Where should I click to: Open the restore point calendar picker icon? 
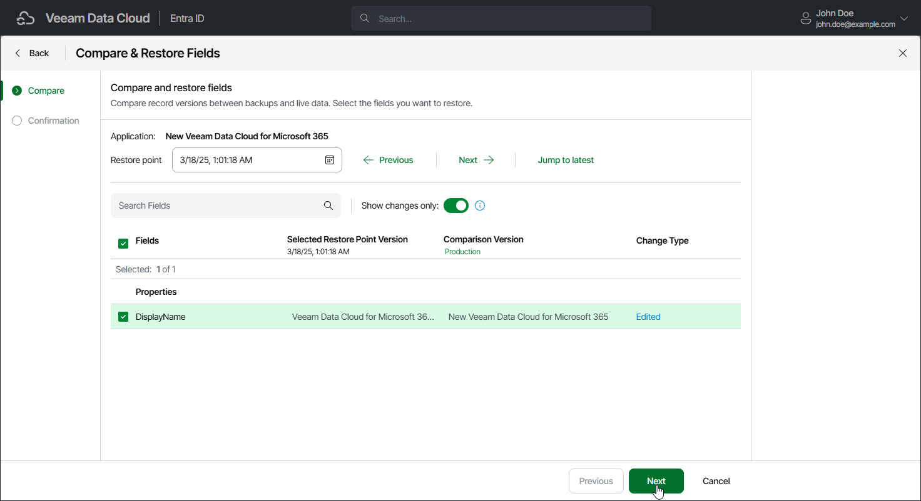(330, 160)
